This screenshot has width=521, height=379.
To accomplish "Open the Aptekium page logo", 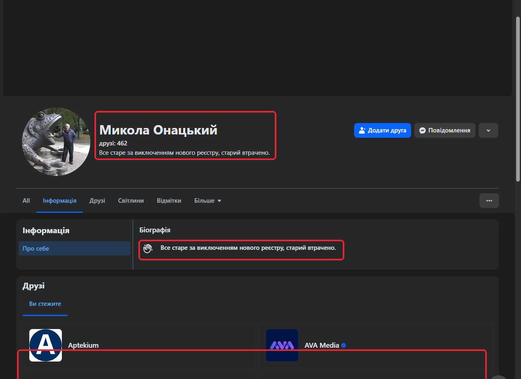I will (x=46, y=345).
